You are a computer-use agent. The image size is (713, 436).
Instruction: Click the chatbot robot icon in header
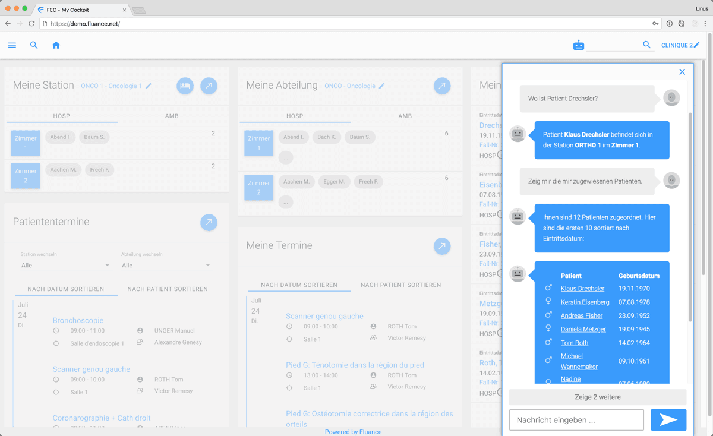tap(578, 45)
